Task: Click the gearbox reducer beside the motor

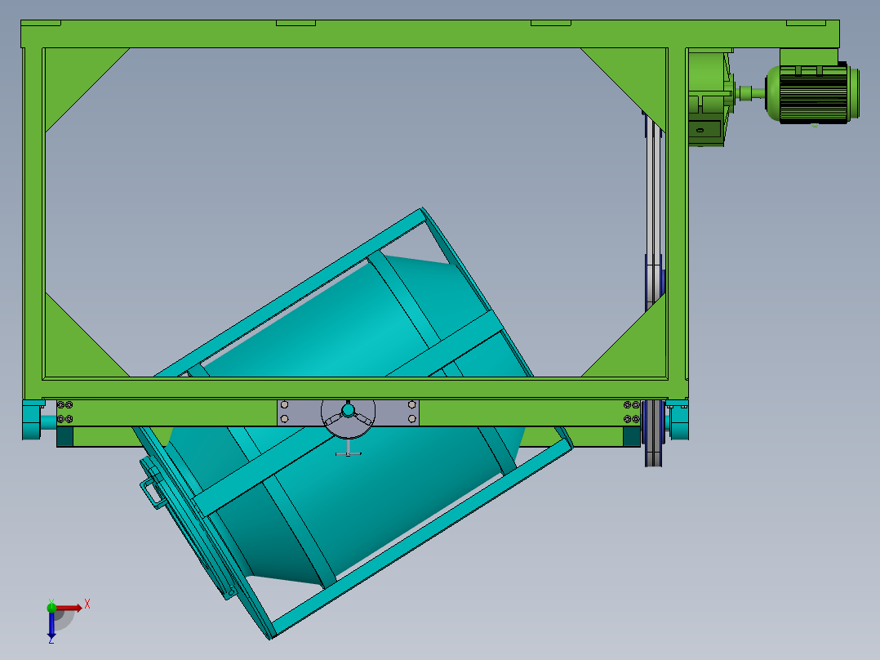Action: coord(710,98)
